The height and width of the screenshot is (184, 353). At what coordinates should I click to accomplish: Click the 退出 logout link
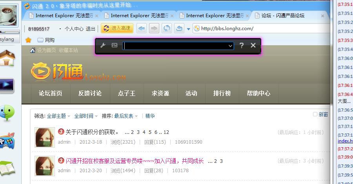point(91,29)
